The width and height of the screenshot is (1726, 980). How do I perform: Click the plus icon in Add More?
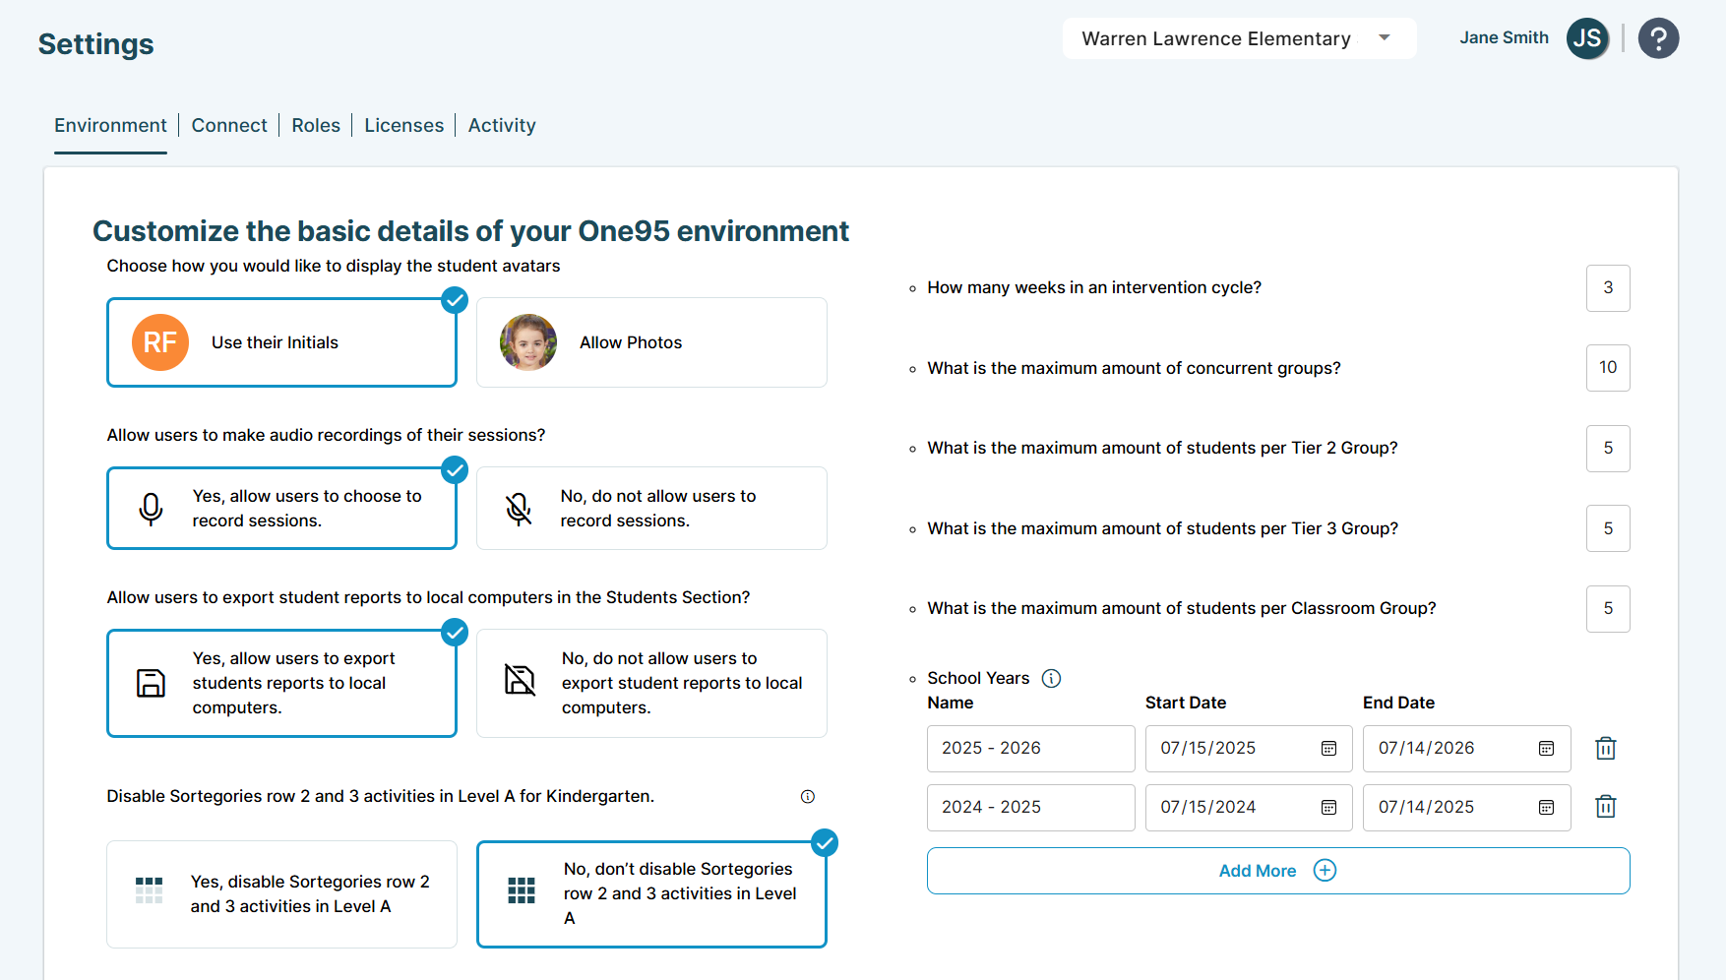(x=1325, y=871)
